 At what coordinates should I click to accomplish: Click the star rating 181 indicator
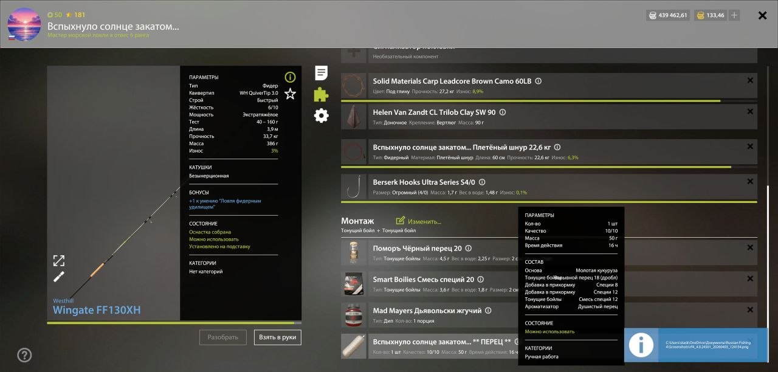click(x=75, y=15)
